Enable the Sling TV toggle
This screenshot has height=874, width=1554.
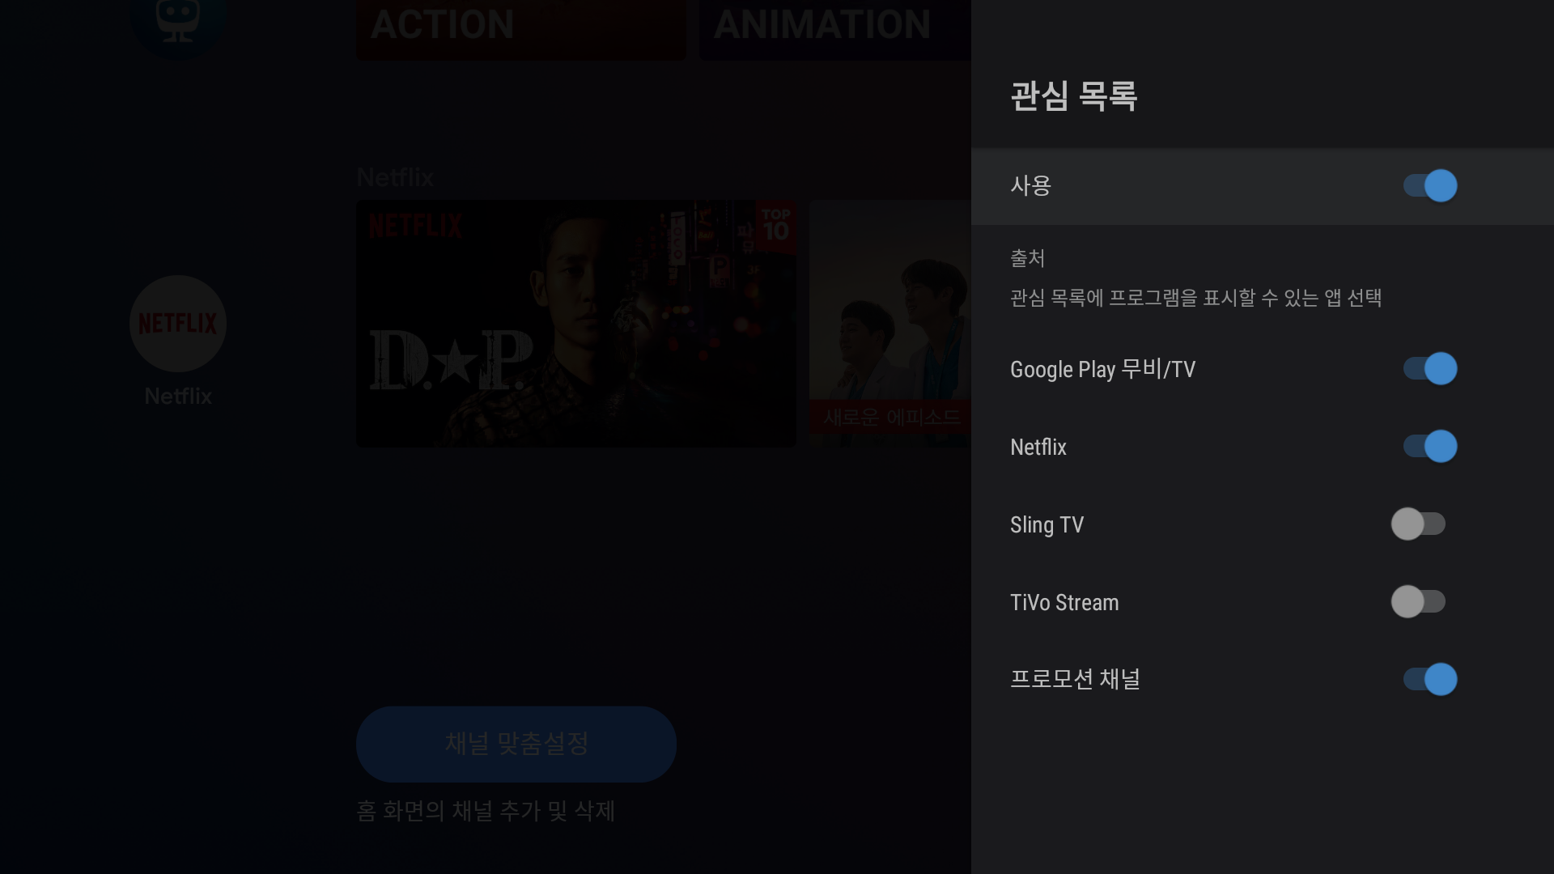1418,524
